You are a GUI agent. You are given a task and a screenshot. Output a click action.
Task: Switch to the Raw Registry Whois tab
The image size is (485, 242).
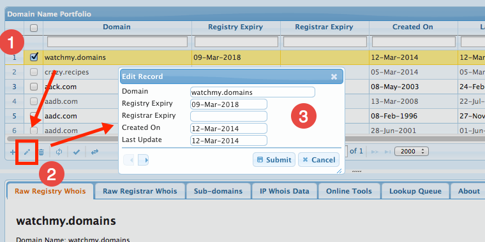coord(50,191)
